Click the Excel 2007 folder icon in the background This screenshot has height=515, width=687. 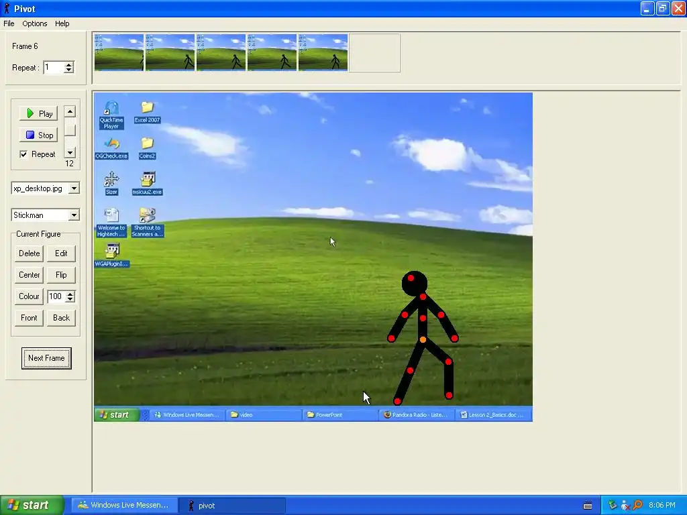click(147, 112)
